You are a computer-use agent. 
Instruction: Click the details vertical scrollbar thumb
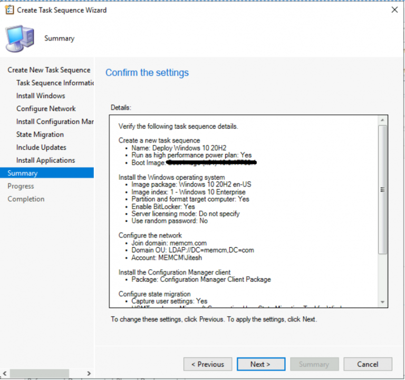(x=383, y=190)
